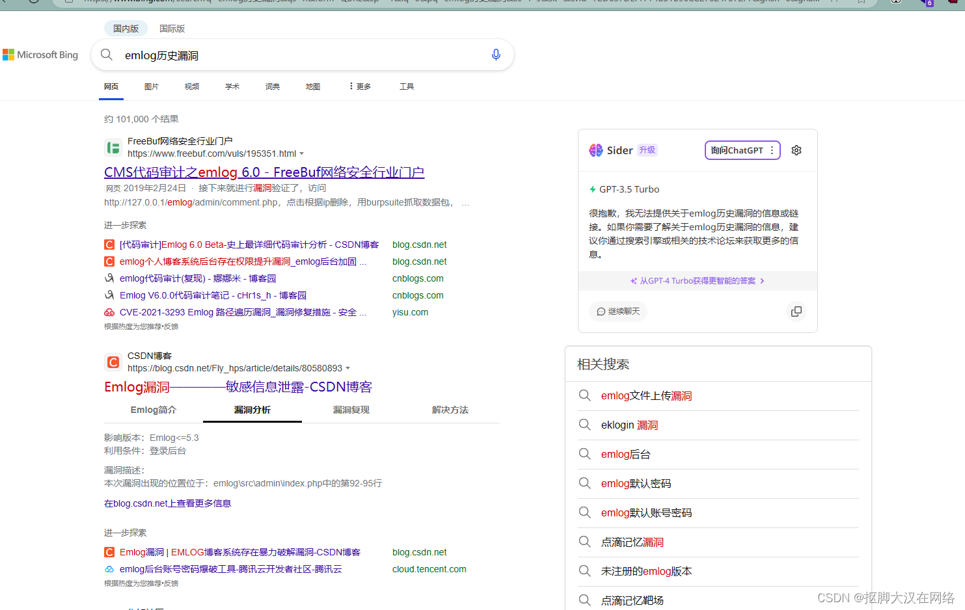Click the Sider brain logo icon

[595, 150]
